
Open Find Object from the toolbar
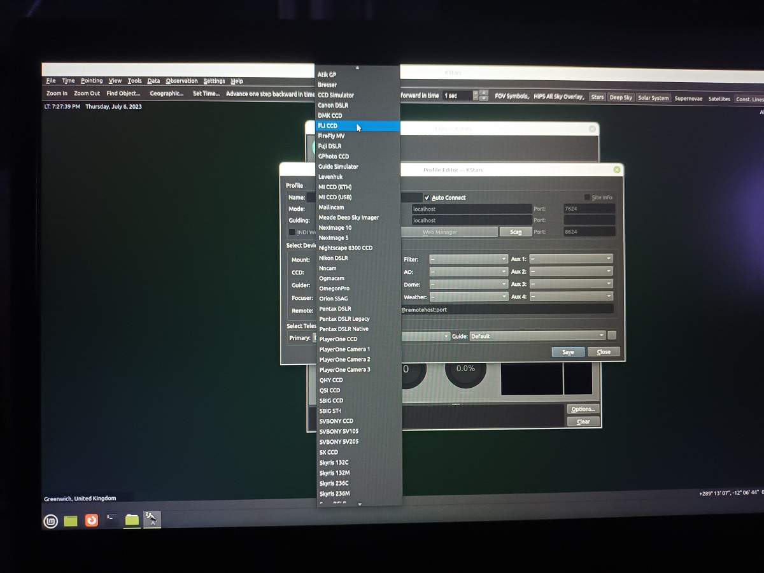(124, 94)
